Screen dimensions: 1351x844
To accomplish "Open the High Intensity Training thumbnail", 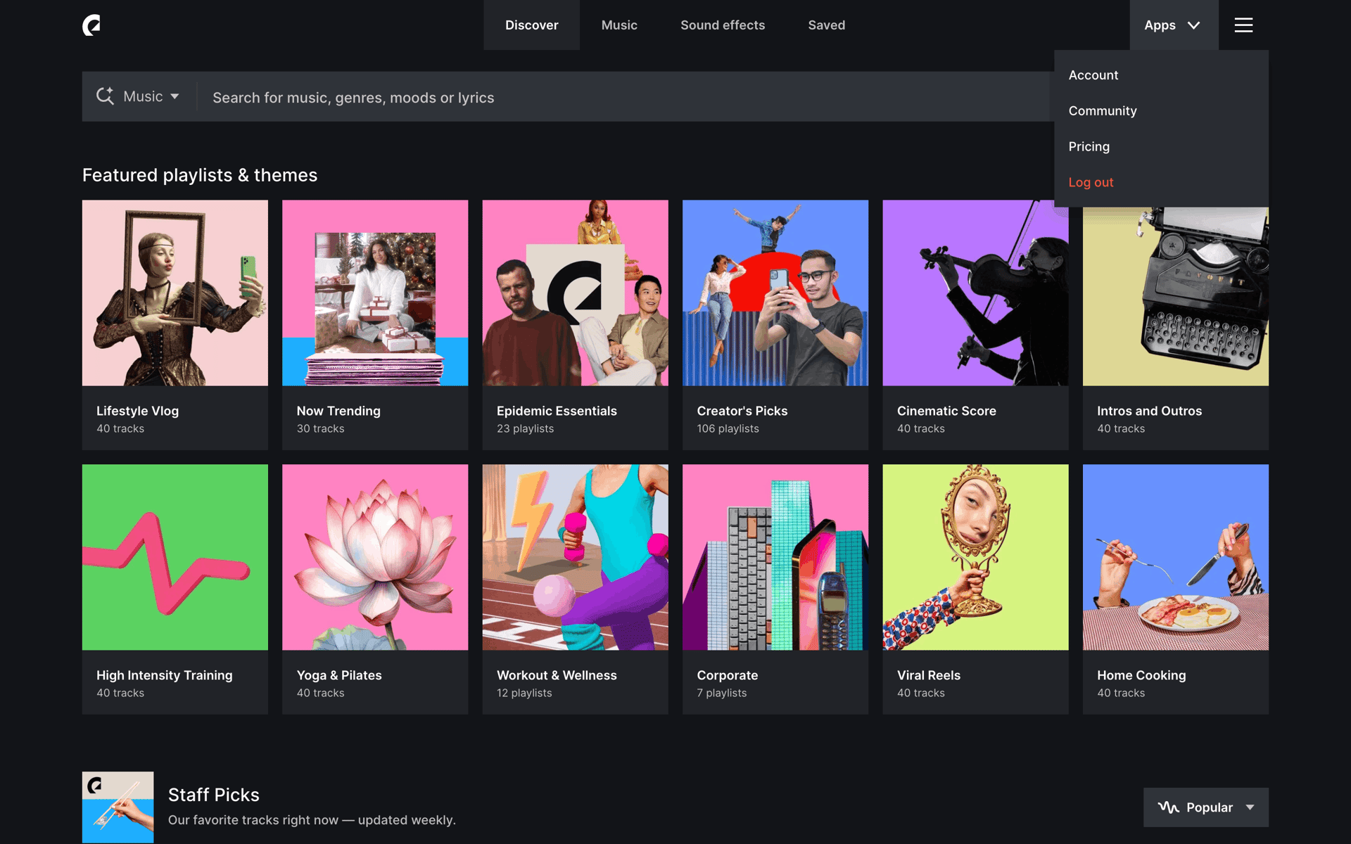I will coord(175,557).
